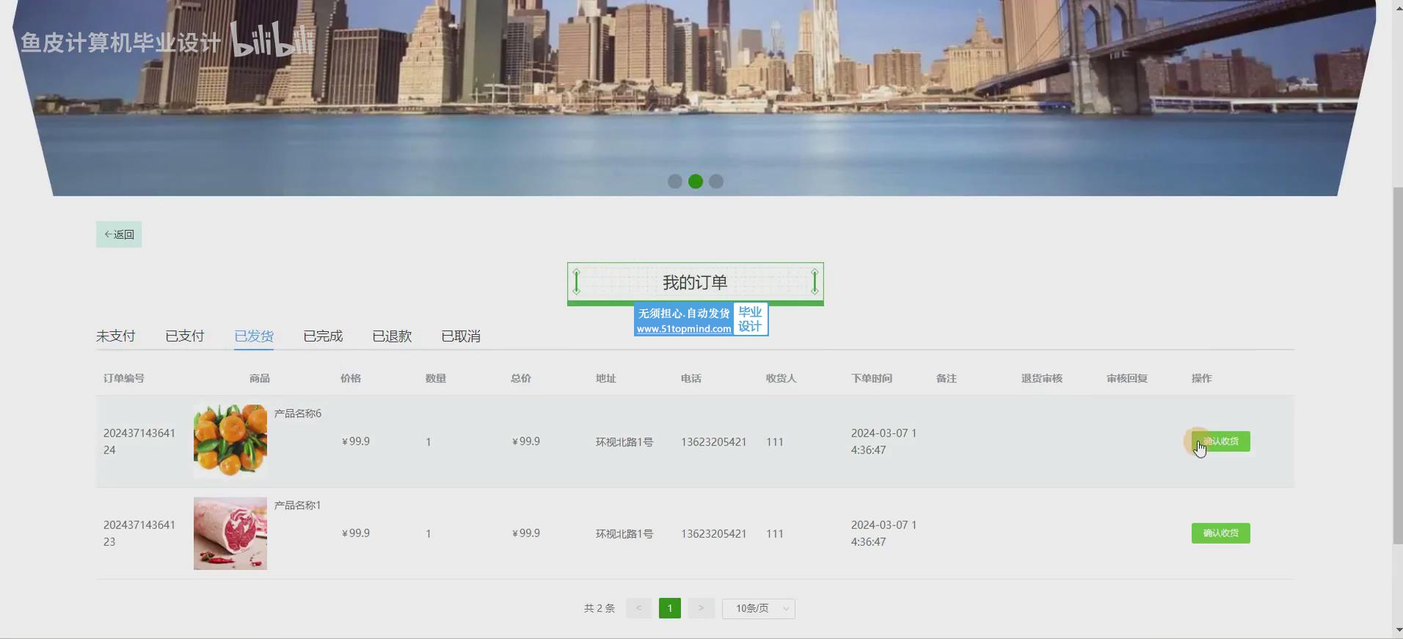1403x639 pixels.
Task: Open the meat product thumbnail
Action: click(230, 533)
